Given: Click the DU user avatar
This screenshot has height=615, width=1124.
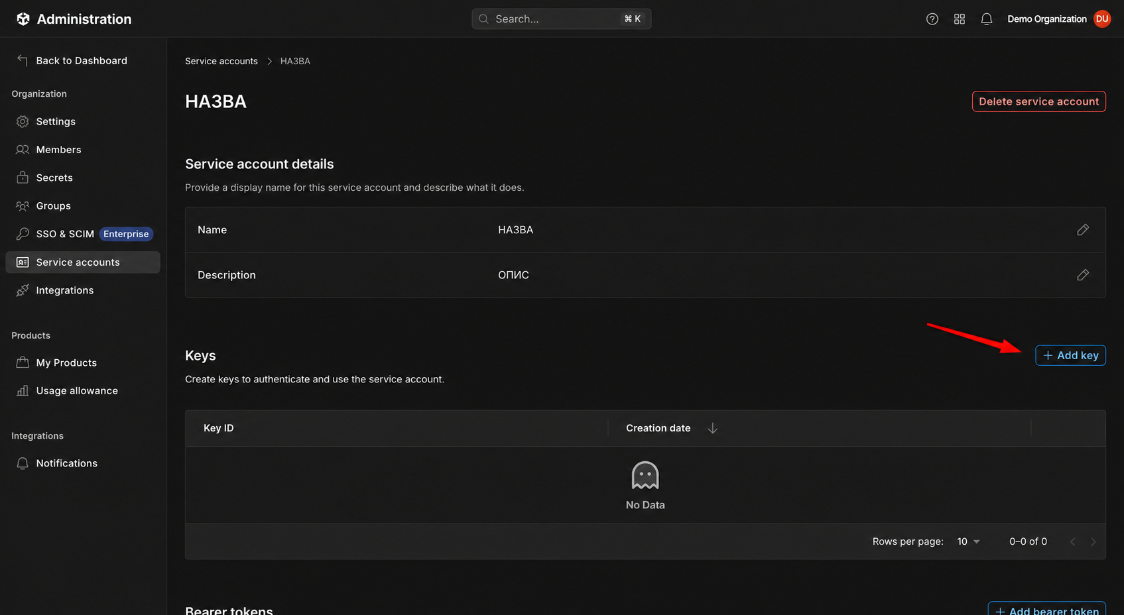Looking at the screenshot, I should pos(1102,19).
